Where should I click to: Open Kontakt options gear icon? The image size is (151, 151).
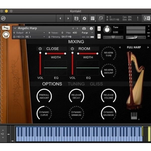pyautogui.click(x=85, y=18)
